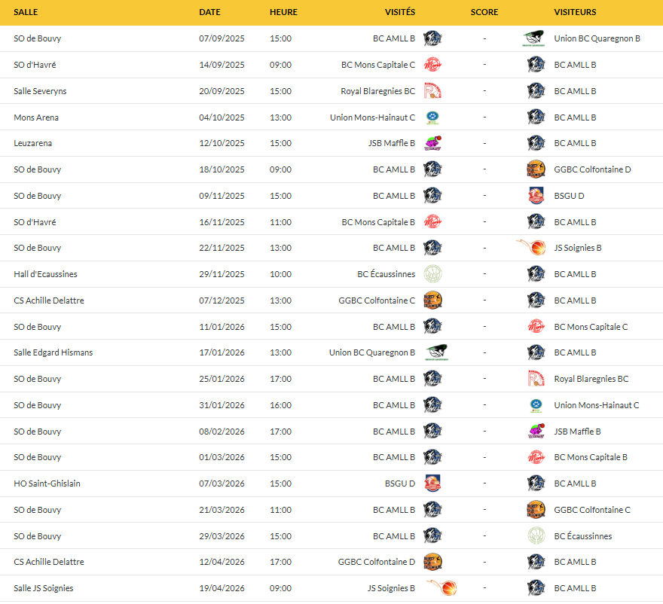Screen dimensions: 663x604
Task: Open the GGBC Colfontaine D logo on 18/10/2025 row
Action: point(536,169)
